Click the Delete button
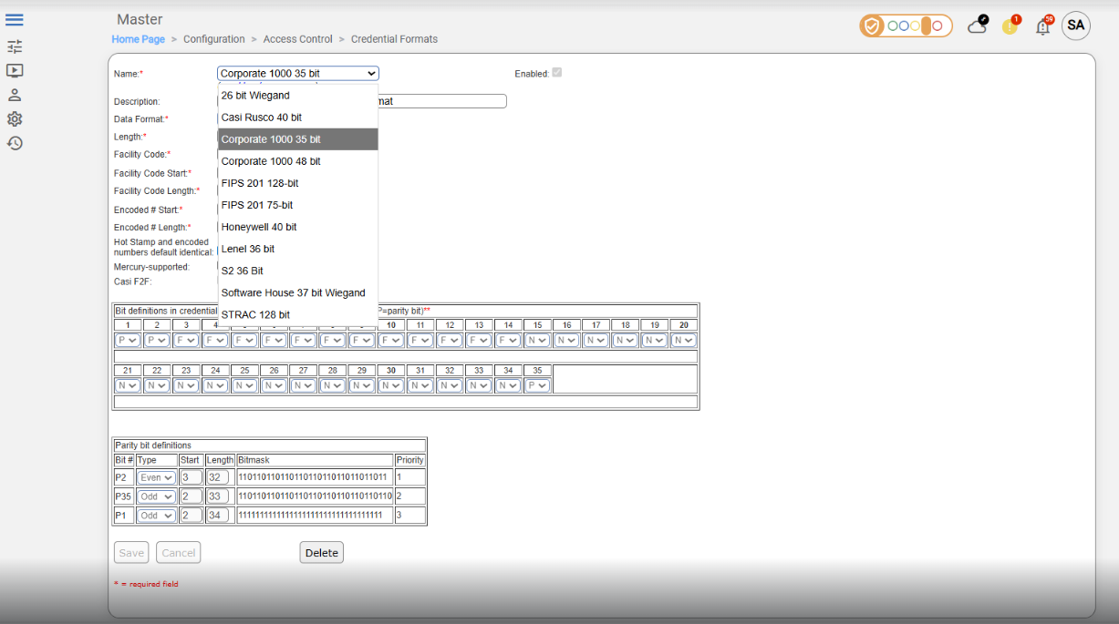The width and height of the screenshot is (1119, 624). (321, 553)
